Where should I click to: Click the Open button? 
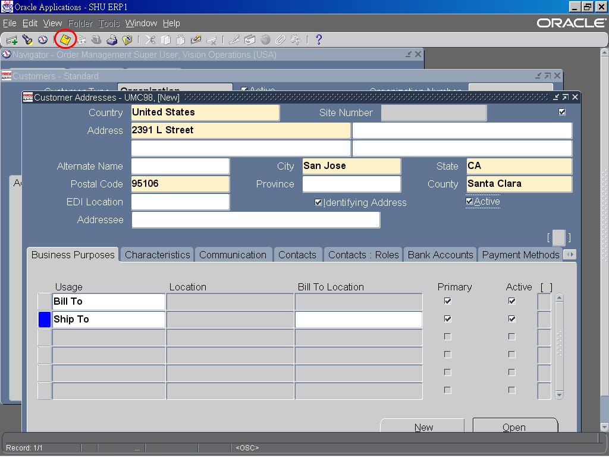tap(515, 426)
